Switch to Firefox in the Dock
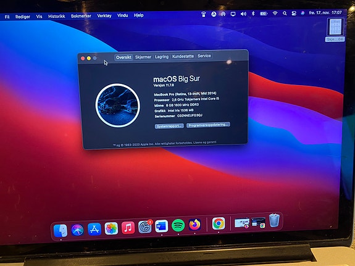Screen dimensions: 355x266 pos(194,225)
